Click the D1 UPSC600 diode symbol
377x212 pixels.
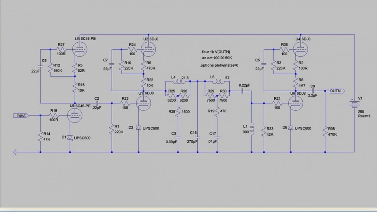(70, 138)
